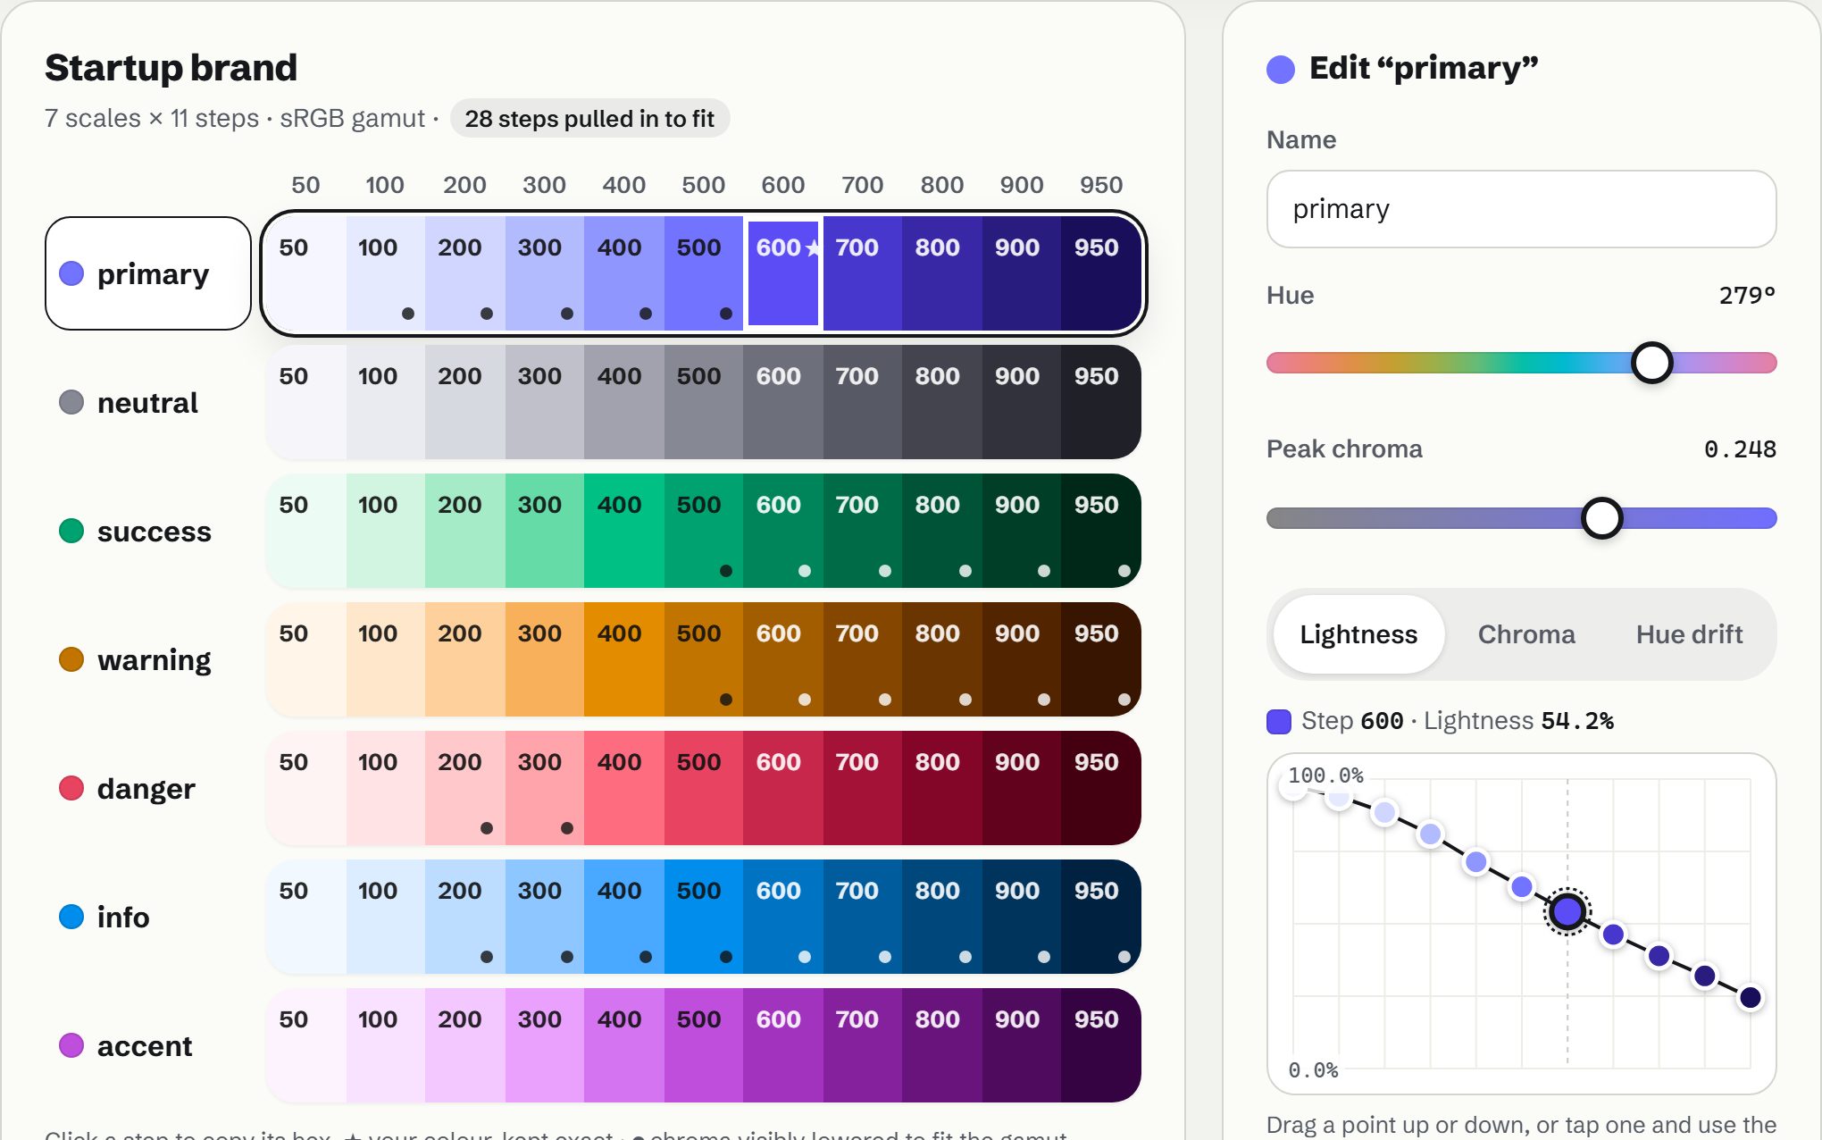Click the info row blue dot icon

pos(71,917)
